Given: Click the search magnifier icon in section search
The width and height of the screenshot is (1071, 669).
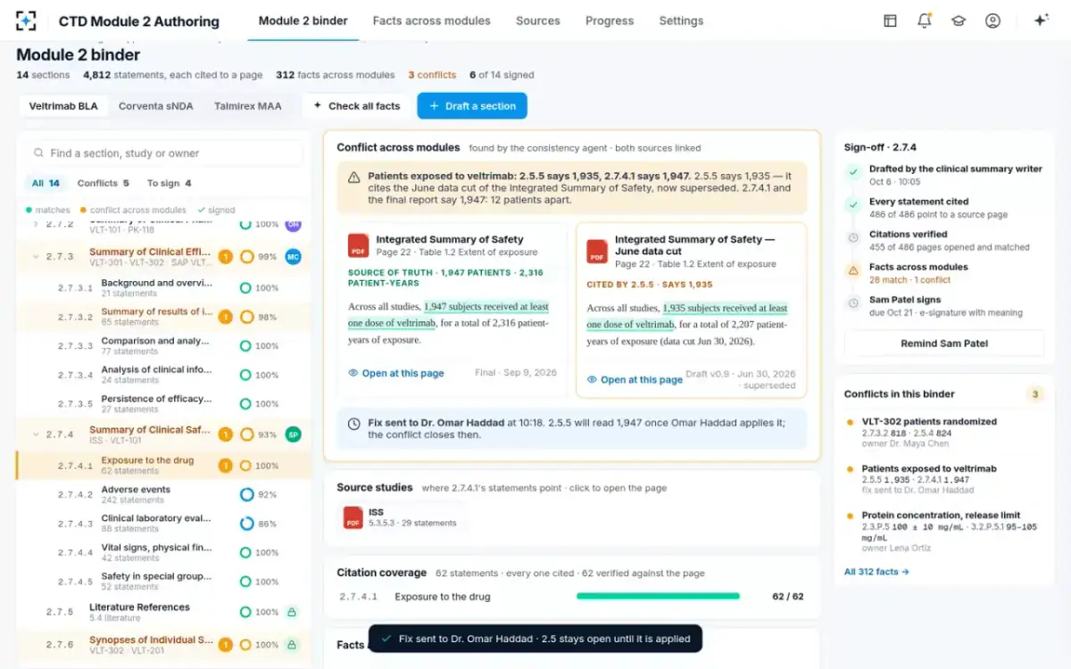Looking at the screenshot, I should point(38,153).
